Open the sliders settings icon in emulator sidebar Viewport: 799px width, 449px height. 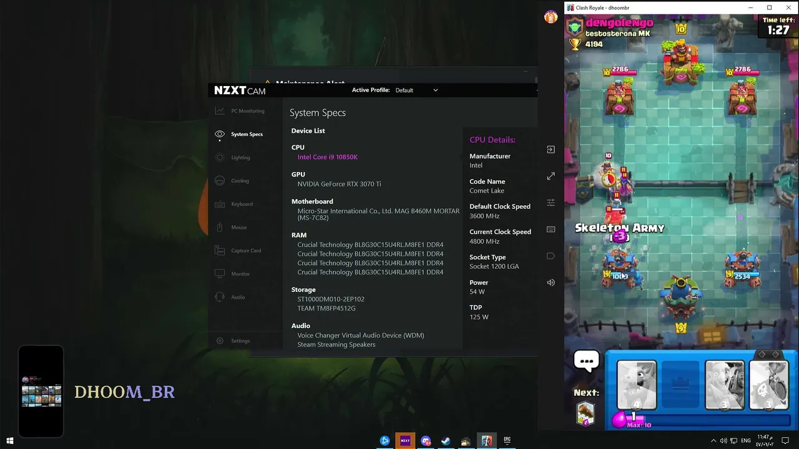pos(551,203)
